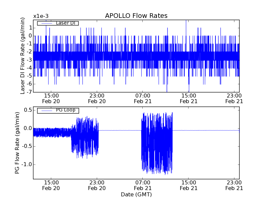Image resolution: width=266 pixels, height=199 pixels.
Task: Click "23:00 Feb 21" under the PG Loop plot
Action: [234, 185]
